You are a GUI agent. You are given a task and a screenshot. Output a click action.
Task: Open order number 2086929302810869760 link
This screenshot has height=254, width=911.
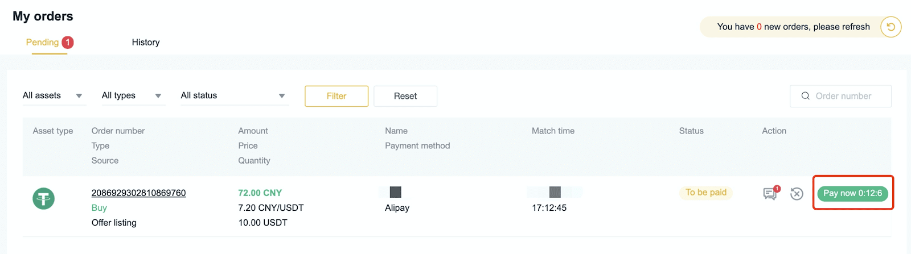point(139,193)
